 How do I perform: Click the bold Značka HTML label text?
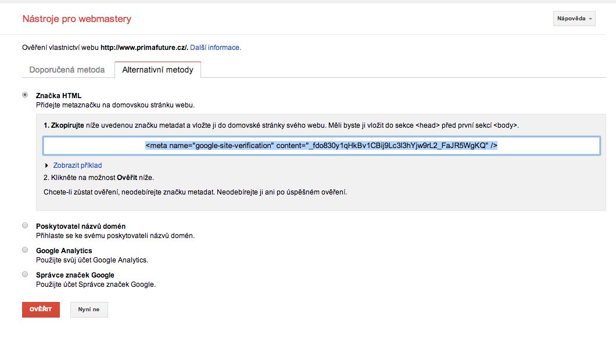(x=59, y=95)
